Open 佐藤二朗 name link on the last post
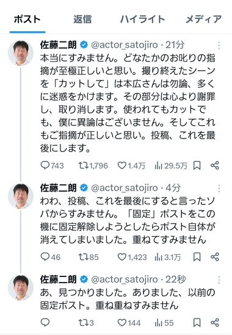 pos(58,279)
